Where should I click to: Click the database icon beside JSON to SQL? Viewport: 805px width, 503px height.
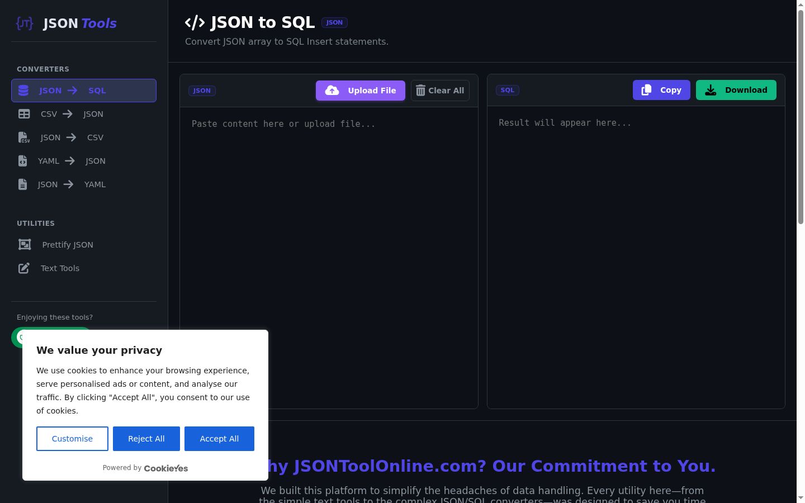23,91
